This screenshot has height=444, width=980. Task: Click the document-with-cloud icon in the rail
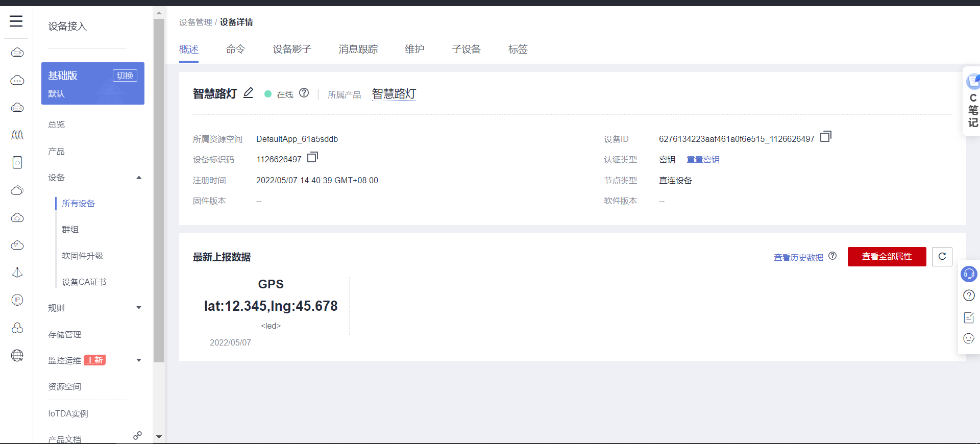17,162
